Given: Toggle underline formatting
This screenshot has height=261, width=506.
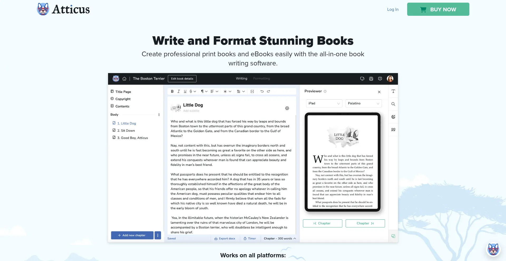Looking at the screenshot, I should (185, 91).
